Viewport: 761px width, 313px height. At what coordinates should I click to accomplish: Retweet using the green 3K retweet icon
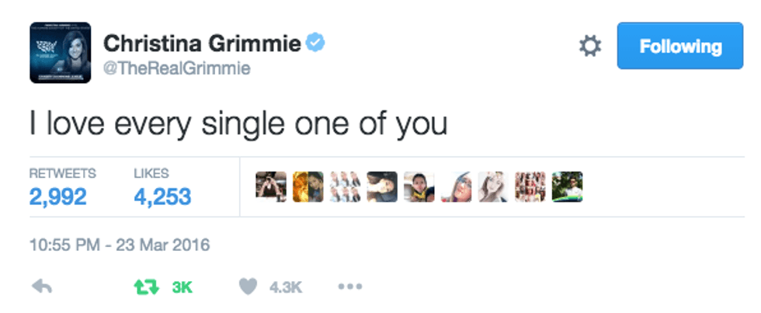(x=144, y=287)
